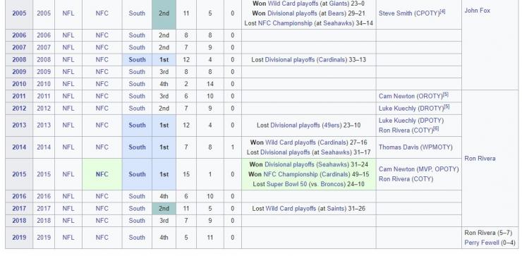Open the Steve Smith link
The height and width of the screenshot is (256, 522).
pyautogui.click(x=396, y=13)
